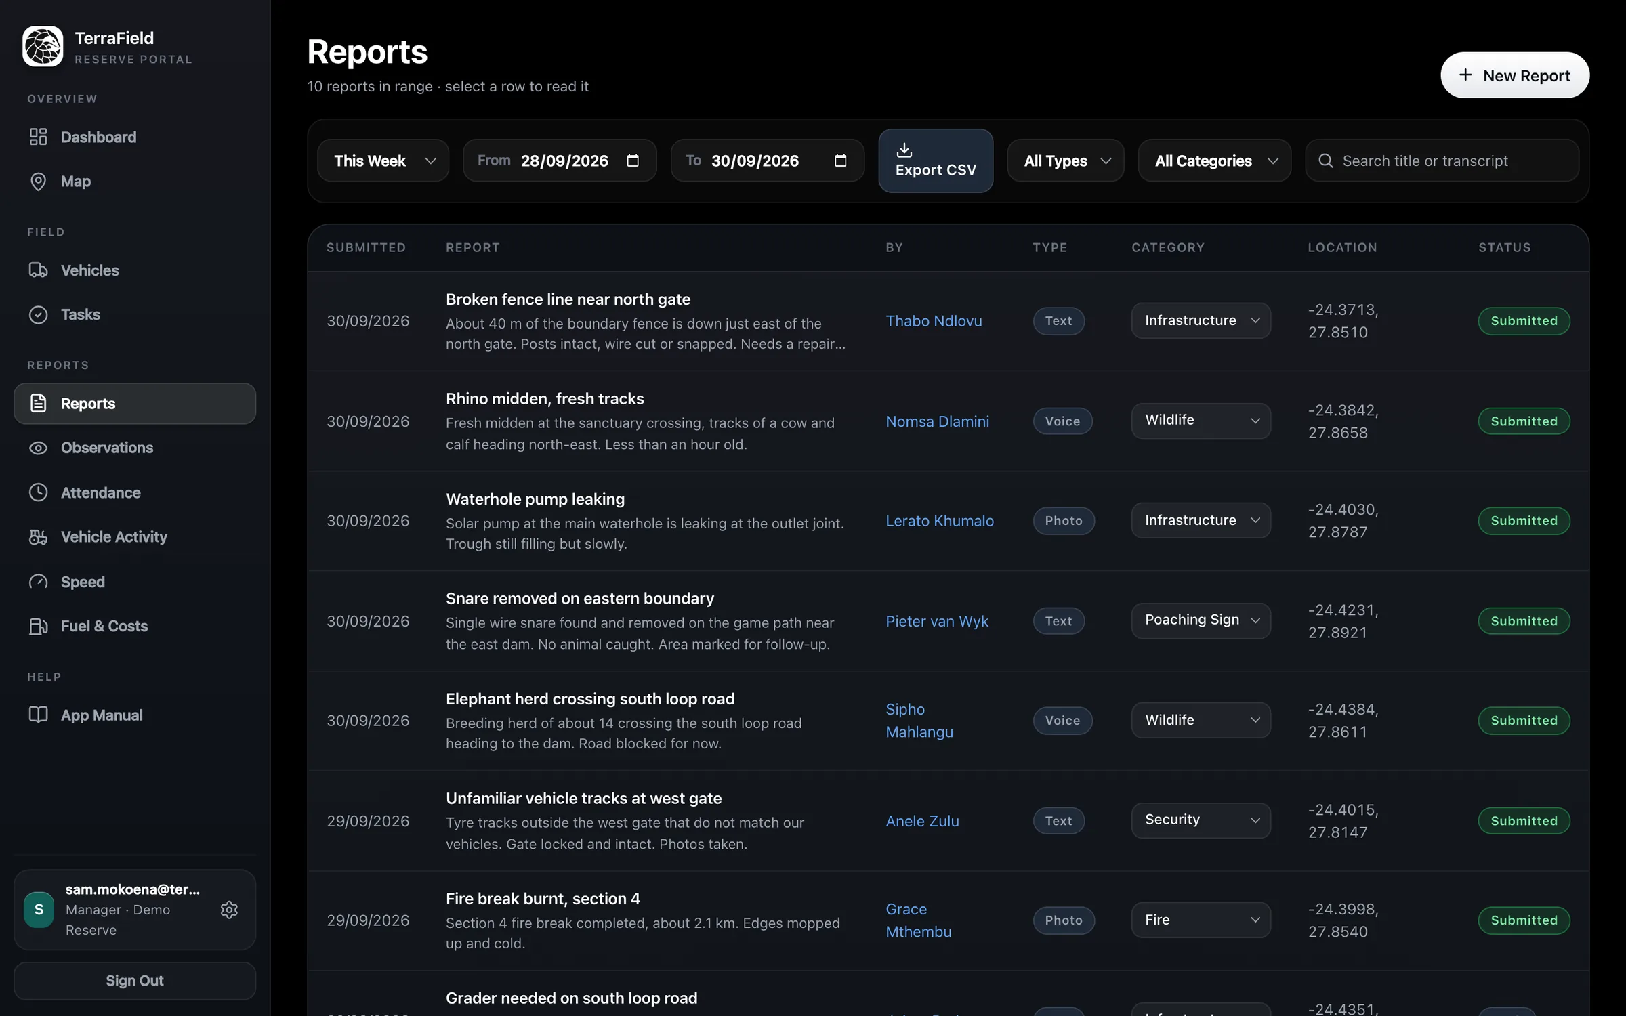Image resolution: width=1626 pixels, height=1016 pixels.
Task: Open the Fire category dropdown
Action: click(1201, 920)
